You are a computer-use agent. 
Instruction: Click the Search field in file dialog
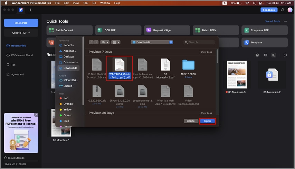pyautogui.click(x=199, y=42)
